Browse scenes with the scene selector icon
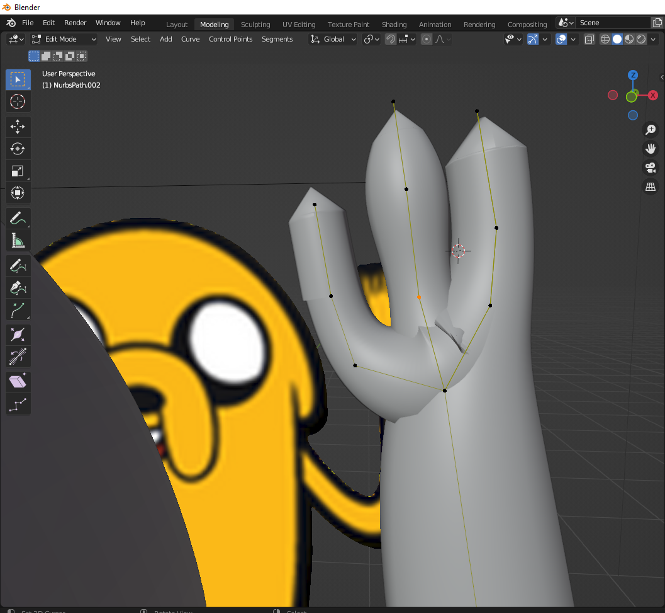Viewport: 665px width, 613px height. (x=566, y=23)
